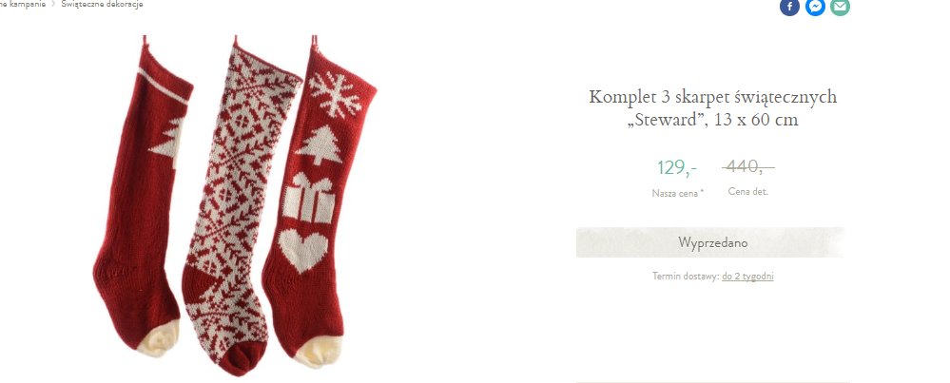Click the crossed-out 440,- price
The image size is (950, 383).
coord(747,165)
